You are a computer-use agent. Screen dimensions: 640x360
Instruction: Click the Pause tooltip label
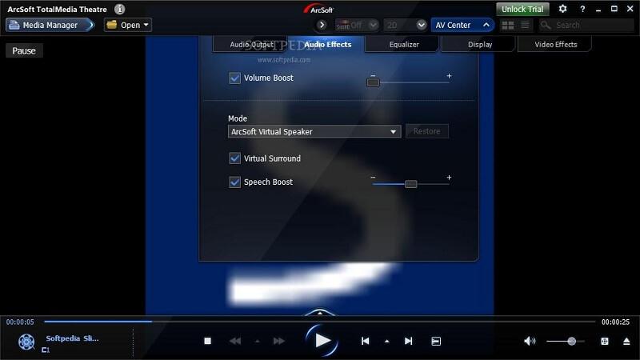tap(24, 50)
